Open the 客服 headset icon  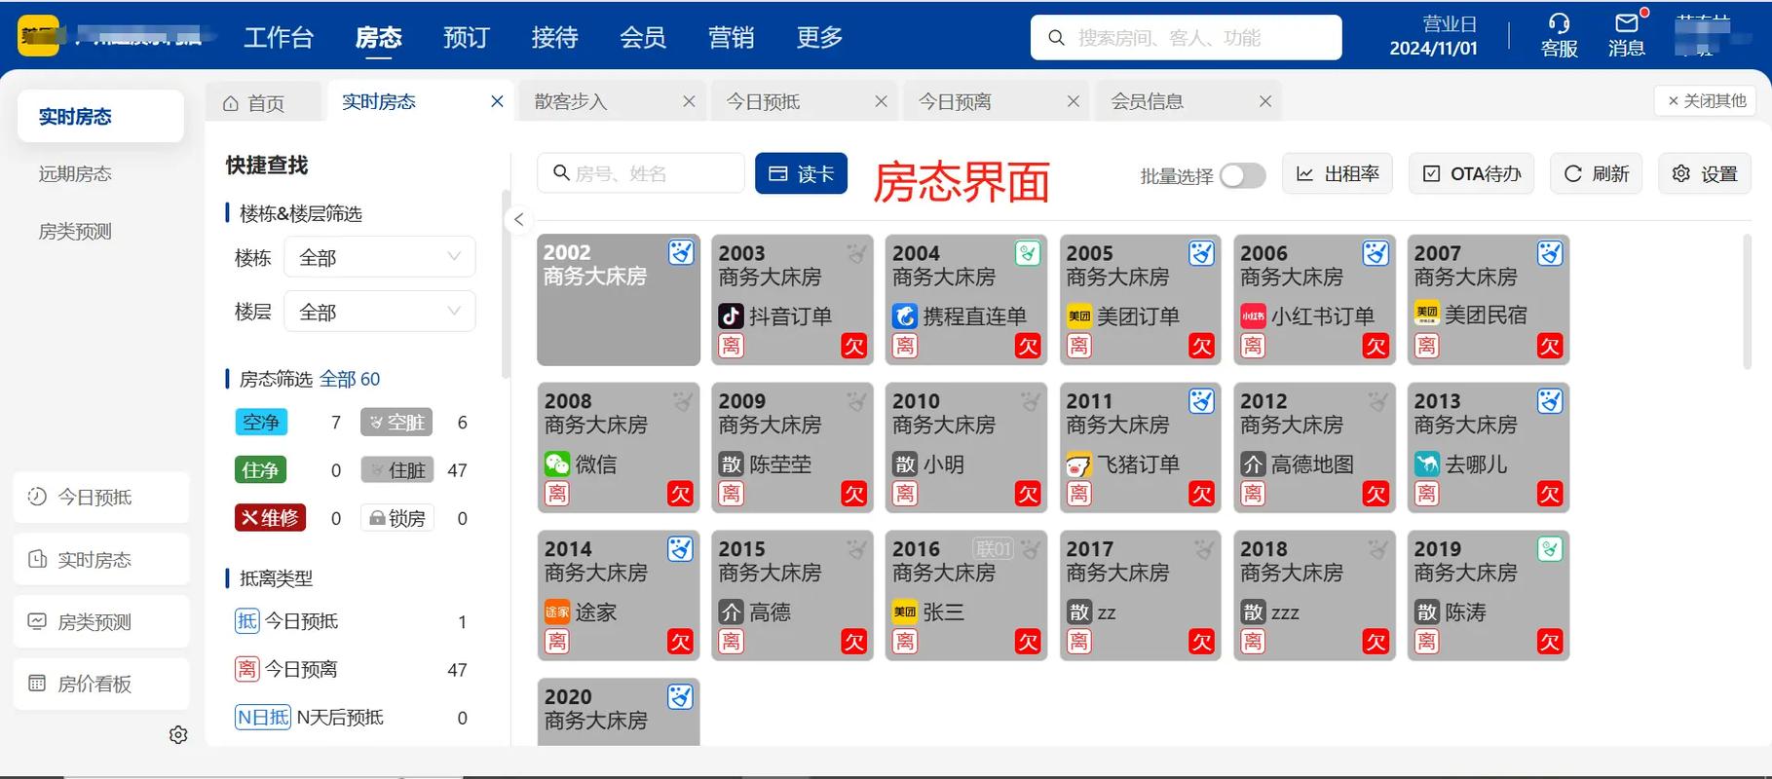[1559, 23]
